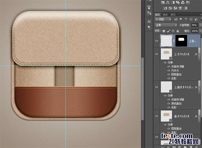Click the Channel Mixer three-circles icon
The width and height of the screenshot is (202, 148).
pos(183,3)
